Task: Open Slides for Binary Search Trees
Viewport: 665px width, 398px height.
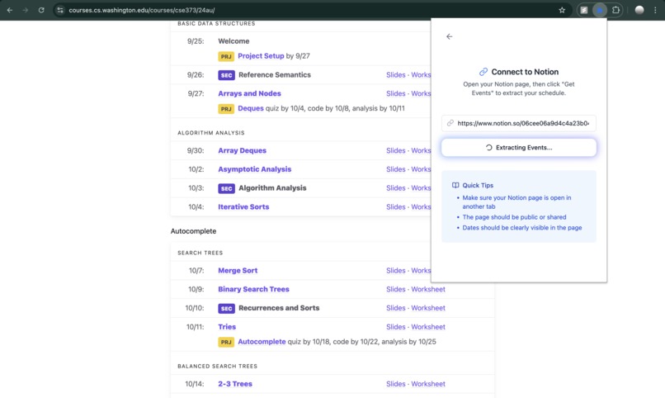Action: [x=396, y=289]
